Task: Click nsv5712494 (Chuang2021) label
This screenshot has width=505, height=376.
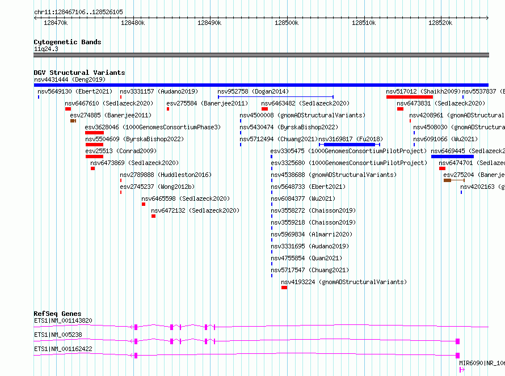Action: pyautogui.click(x=279, y=139)
